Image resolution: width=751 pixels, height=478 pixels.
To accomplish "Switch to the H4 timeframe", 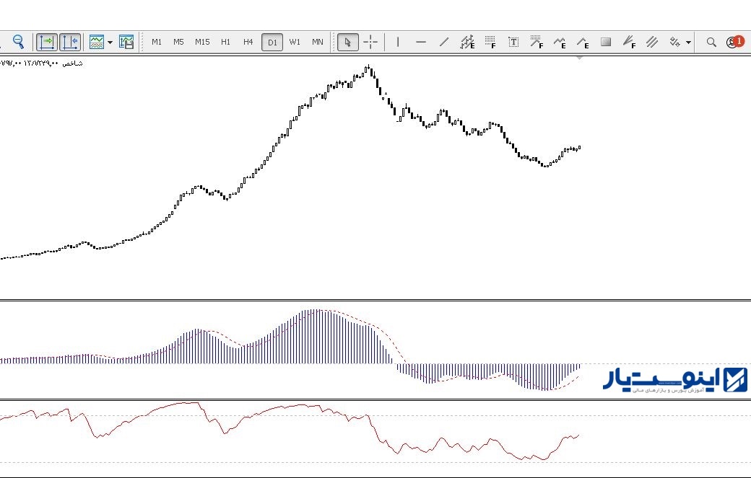I will tap(248, 42).
